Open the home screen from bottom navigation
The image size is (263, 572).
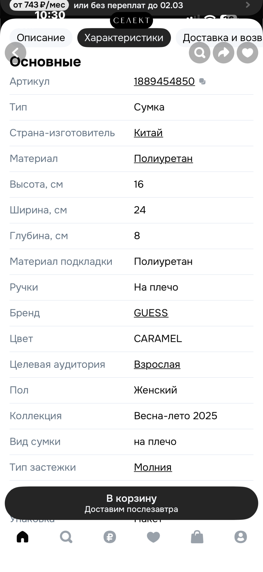pyautogui.click(x=22, y=537)
